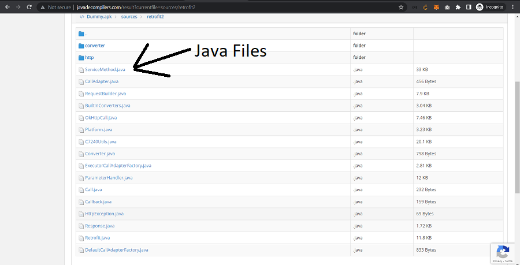Screen dimensions: 520x265
Task: Open the camera extension icon
Action: 447,7
